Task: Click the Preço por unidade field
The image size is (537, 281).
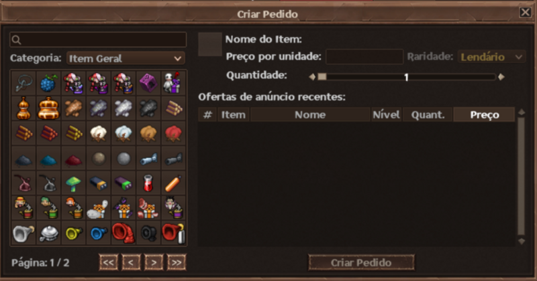Action: coord(364,57)
